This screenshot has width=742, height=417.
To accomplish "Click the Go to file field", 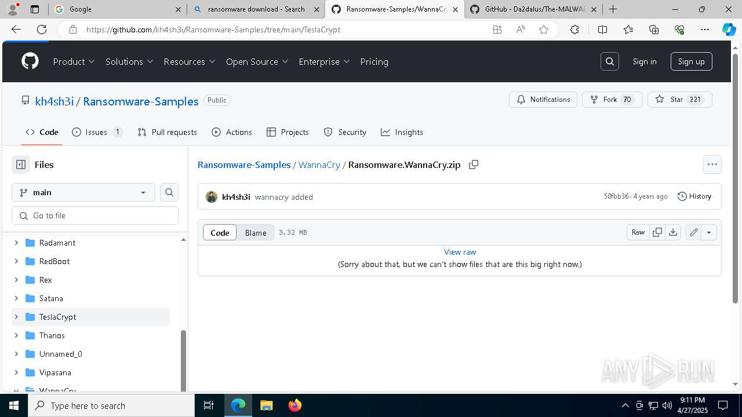I will coord(95,215).
